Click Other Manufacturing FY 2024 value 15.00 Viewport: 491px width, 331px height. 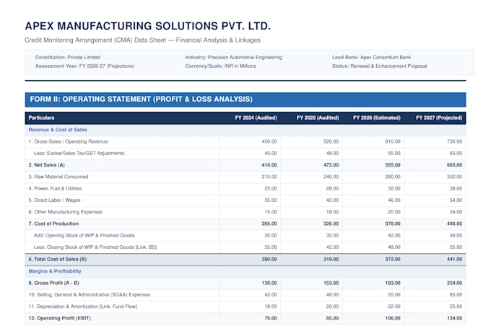tap(271, 212)
